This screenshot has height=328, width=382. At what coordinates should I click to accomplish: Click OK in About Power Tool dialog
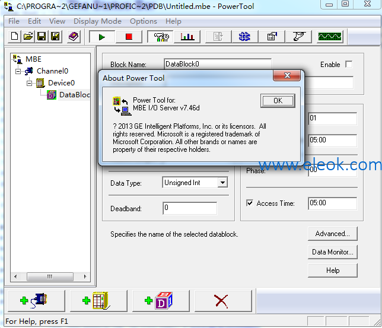point(278,101)
